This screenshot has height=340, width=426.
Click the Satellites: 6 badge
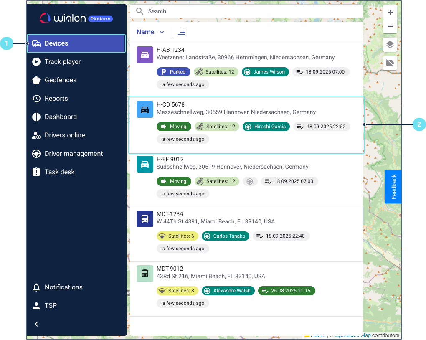pyautogui.click(x=177, y=236)
